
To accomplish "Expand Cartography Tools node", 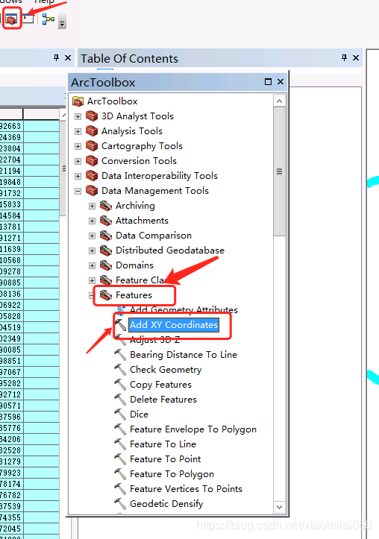I will pos(78,146).
